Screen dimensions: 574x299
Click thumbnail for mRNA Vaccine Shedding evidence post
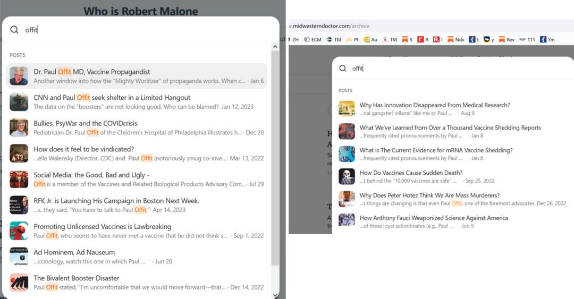(347, 153)
